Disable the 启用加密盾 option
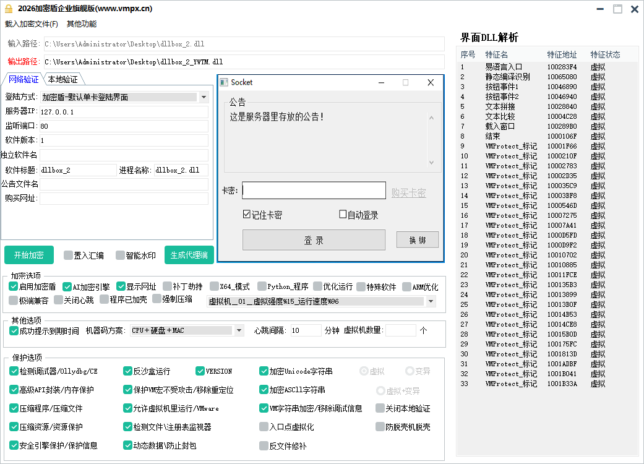Viewport: 644px width, 464px height. [14, 286]
